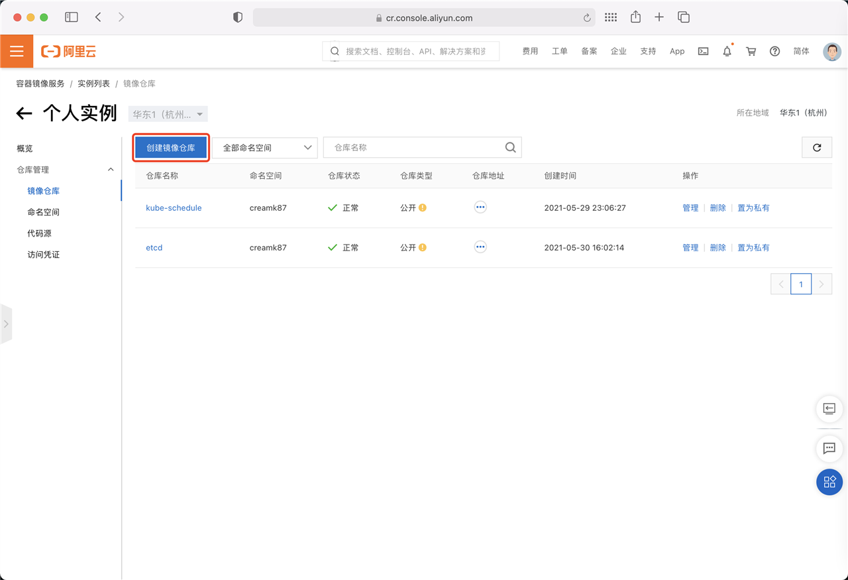Open Cloud Shell terminal icon
848x580 pixels.
point(704,51)
